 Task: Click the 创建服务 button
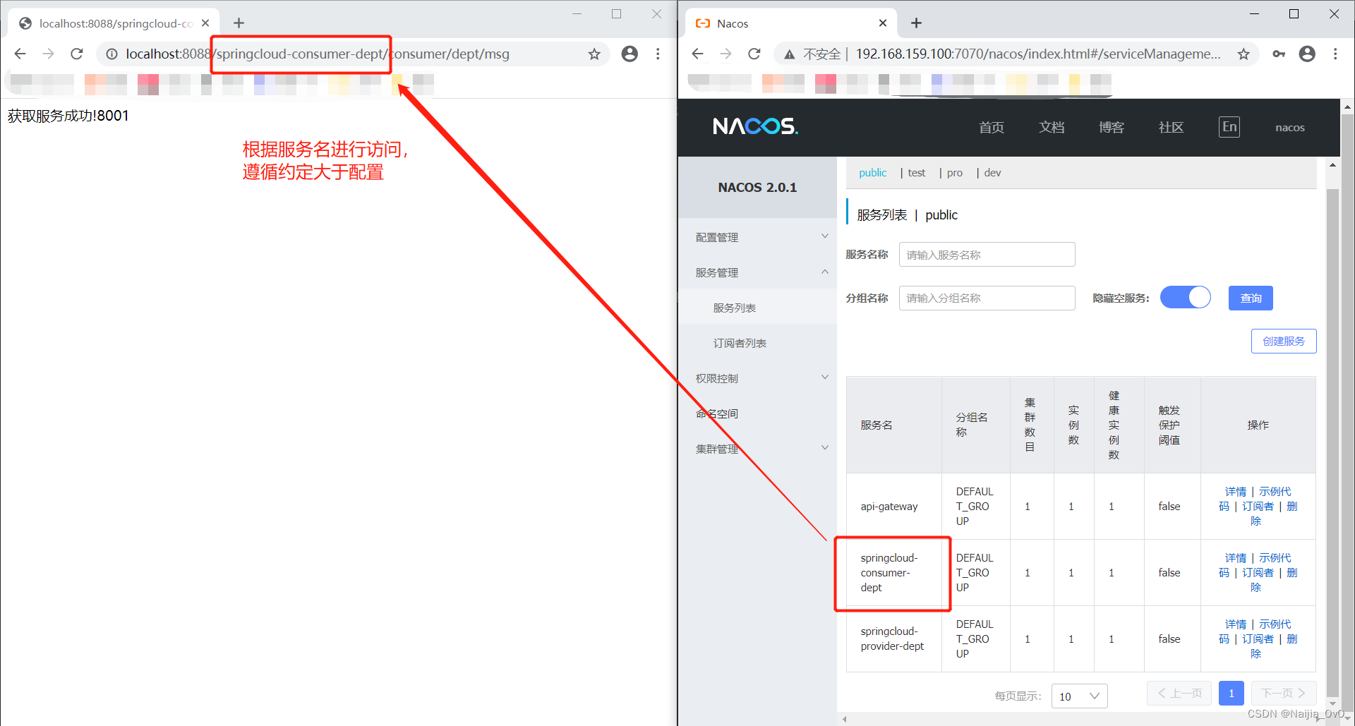click(x=1284, y=341)
